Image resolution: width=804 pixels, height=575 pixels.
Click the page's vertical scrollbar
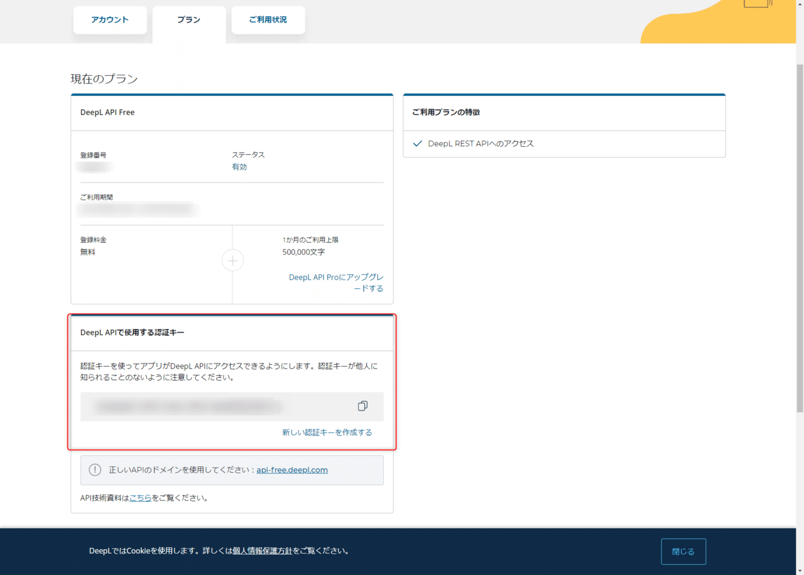pos(800,239)
